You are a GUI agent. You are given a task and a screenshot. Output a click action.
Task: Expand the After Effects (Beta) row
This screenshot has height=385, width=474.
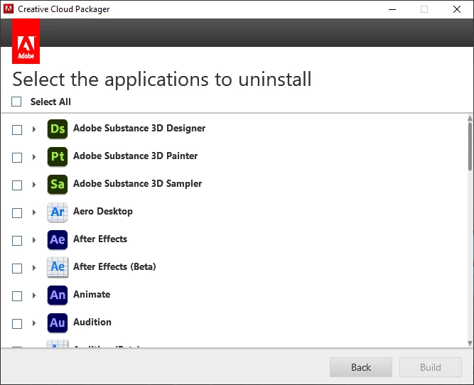click(34, 268)
